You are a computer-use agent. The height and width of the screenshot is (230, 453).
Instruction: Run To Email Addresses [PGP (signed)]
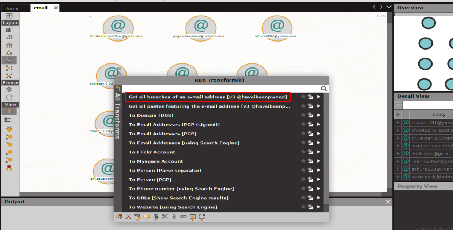tap(174, 124)
